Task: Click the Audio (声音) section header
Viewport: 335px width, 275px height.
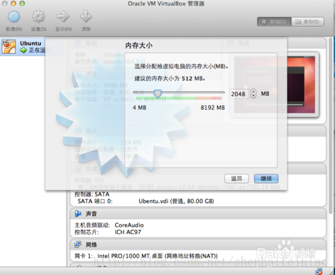Action: 198,214
